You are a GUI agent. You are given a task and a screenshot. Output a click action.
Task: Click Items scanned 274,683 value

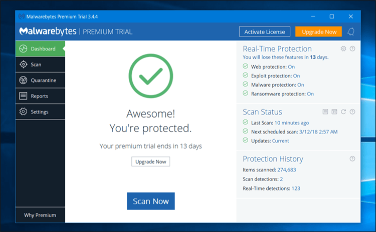click(x=287, y=170)
